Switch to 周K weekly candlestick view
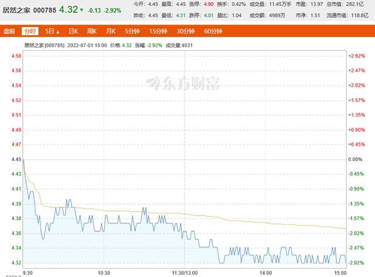375x277 pixels. 92,31
